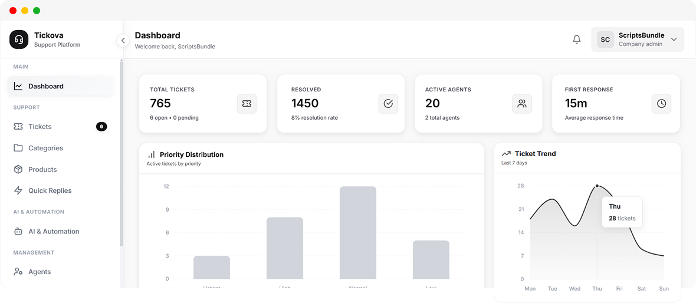Click the Thu data point on Ticket Trend

[x=597, y=186]
